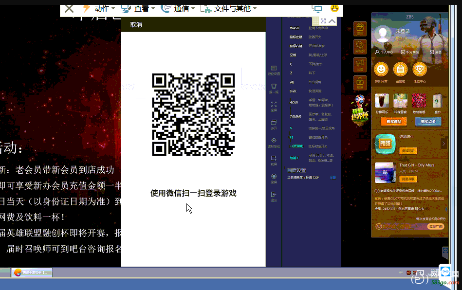Click the 呼叫网管 smiley coin icon

pos(381,70)
